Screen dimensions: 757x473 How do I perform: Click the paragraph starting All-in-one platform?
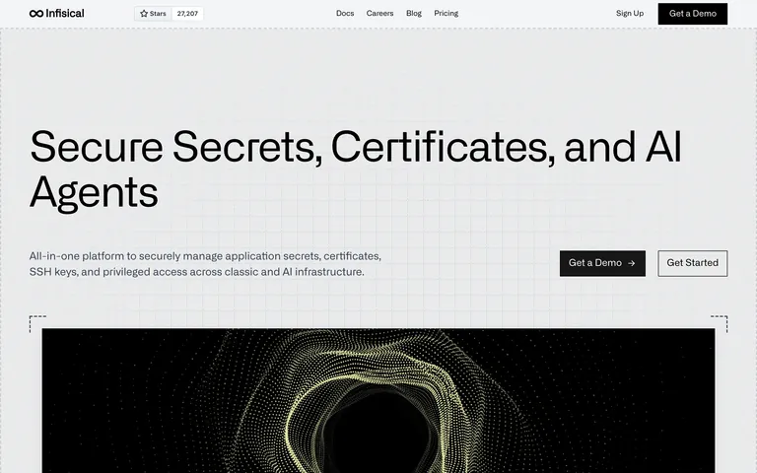point(205,263)
